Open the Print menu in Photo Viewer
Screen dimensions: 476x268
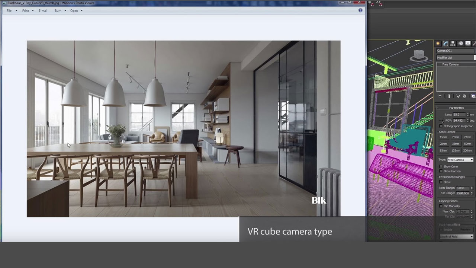28,10
